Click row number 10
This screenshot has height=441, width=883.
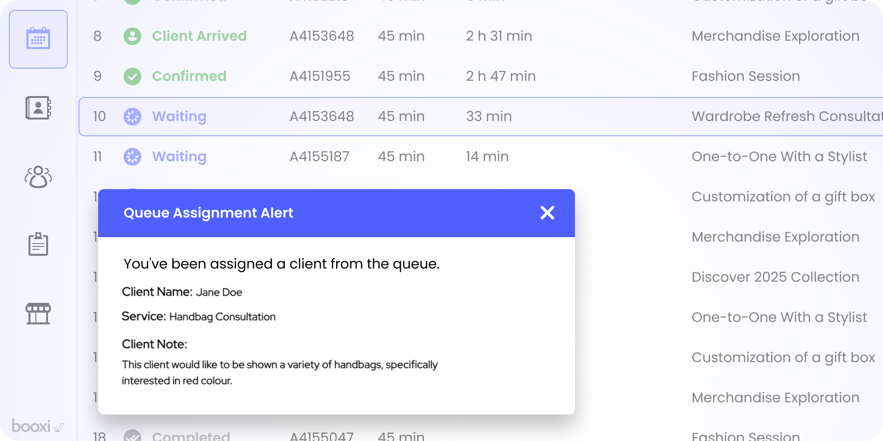(100, 116)
